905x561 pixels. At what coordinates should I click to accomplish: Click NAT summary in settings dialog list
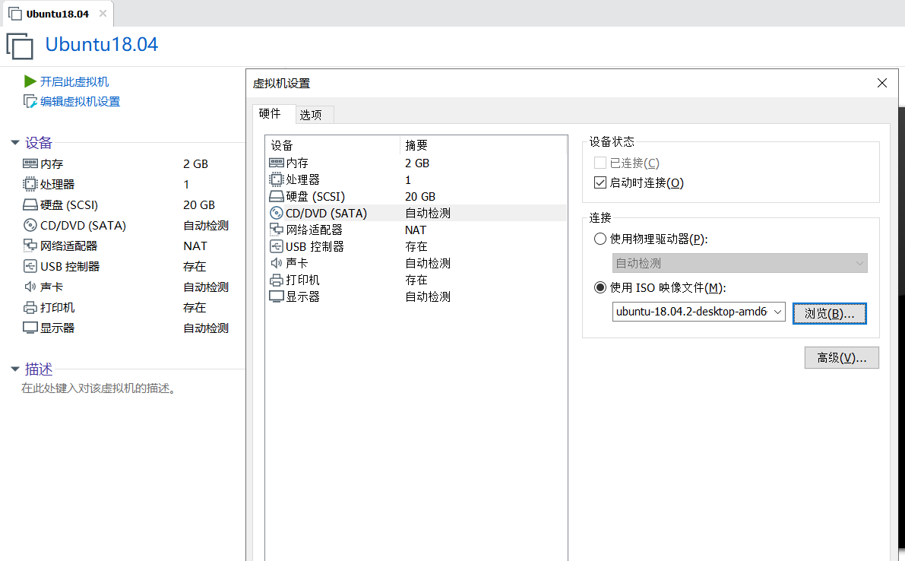click(416, 230)
